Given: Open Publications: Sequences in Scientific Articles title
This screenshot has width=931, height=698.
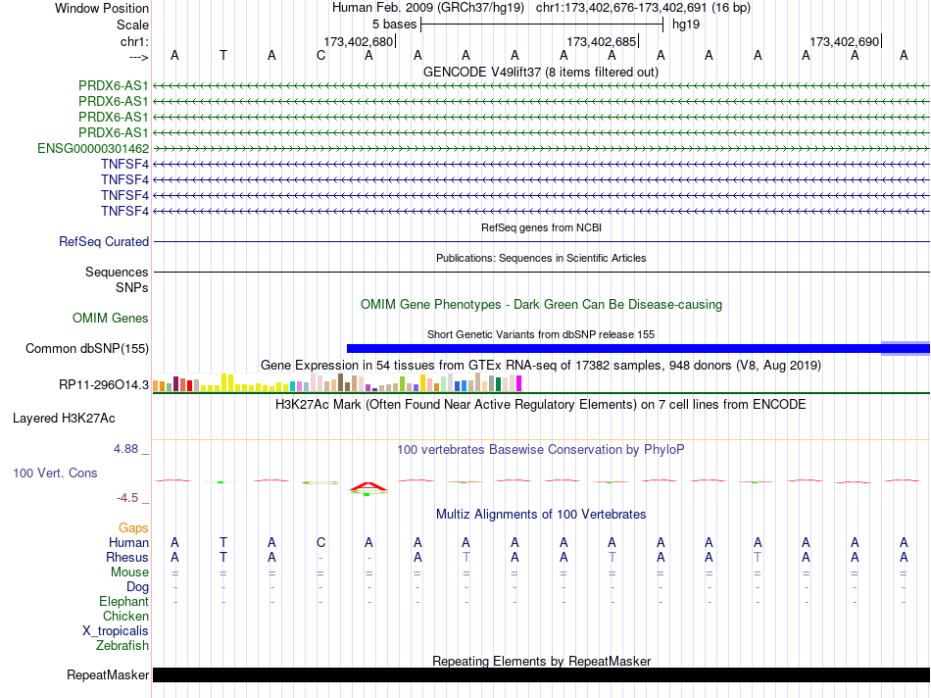Looking at the screenshot, I should point(541,258).
